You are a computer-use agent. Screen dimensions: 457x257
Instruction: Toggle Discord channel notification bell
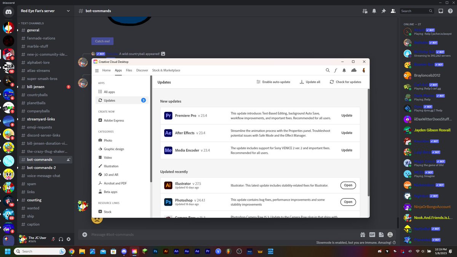375,11
